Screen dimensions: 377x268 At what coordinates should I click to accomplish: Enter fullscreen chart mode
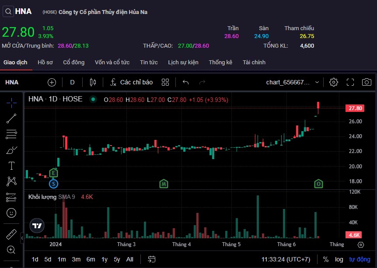(350, 82)
